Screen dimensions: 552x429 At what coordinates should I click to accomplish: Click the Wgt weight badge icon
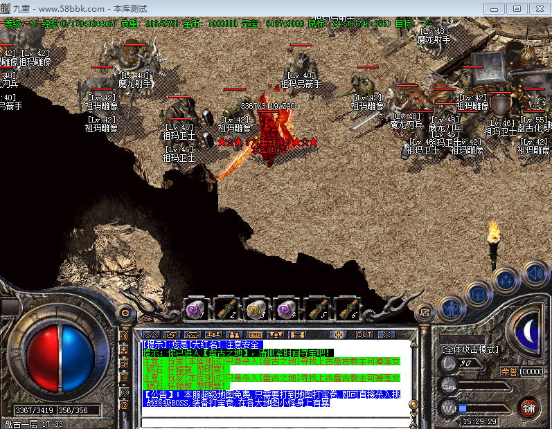pos(449,409)
